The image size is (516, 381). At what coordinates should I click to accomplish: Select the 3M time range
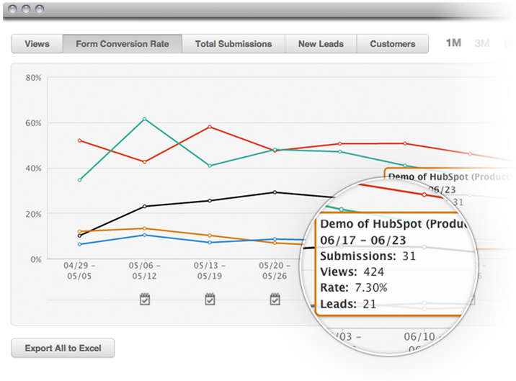click(x=482, y=43)
